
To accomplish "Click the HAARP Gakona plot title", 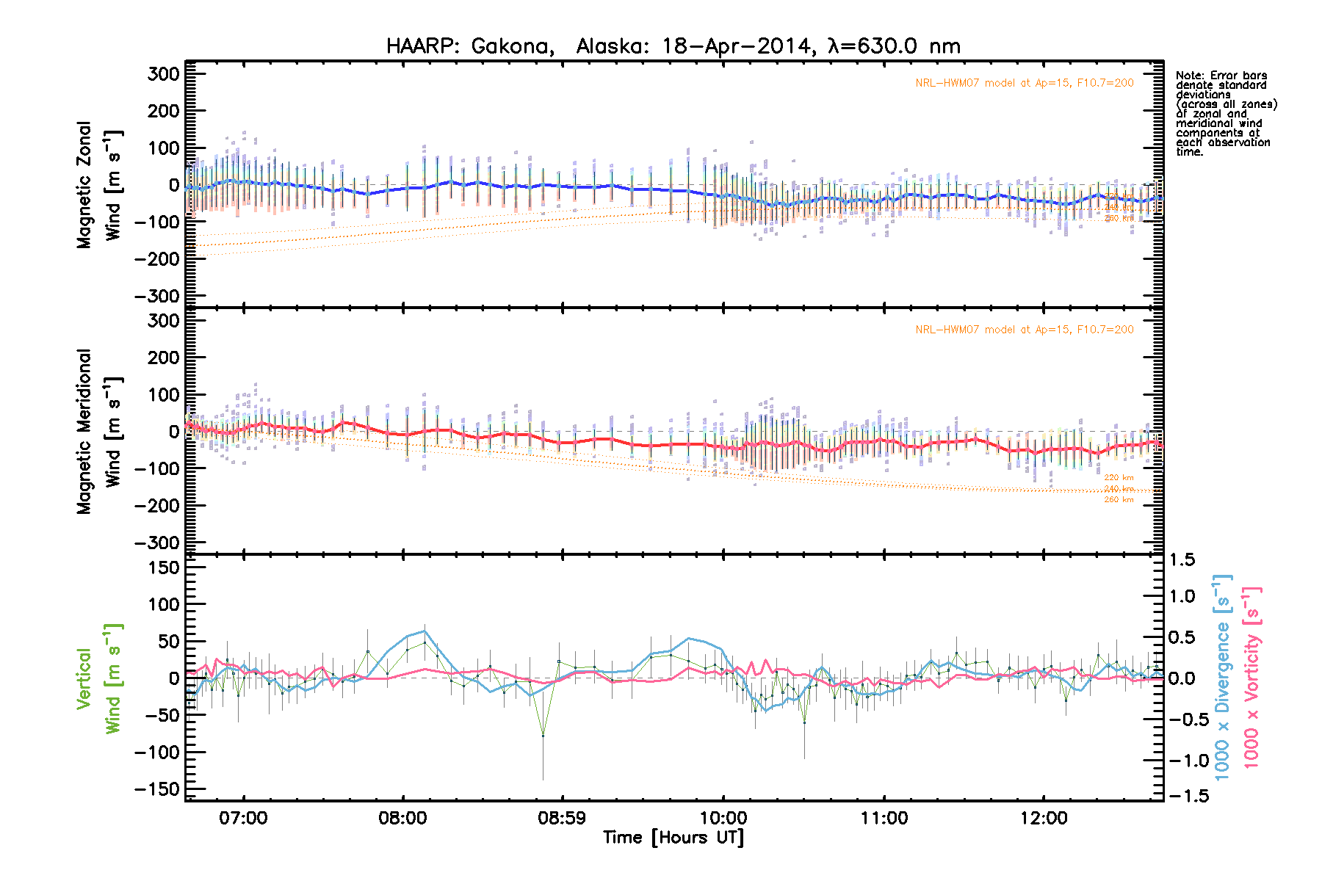I will pyautogui.click(x=673, y=46).
